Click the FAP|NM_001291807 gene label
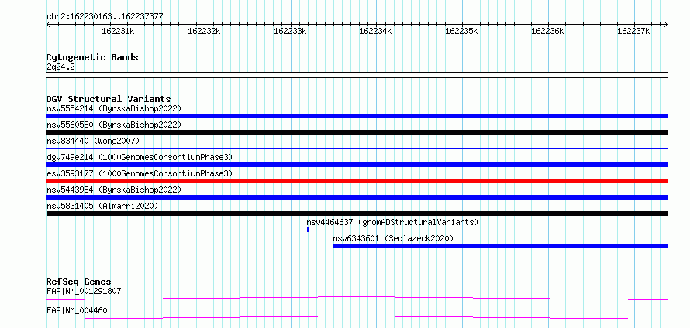This screenshot has width=690, height=328. [84, 291]
